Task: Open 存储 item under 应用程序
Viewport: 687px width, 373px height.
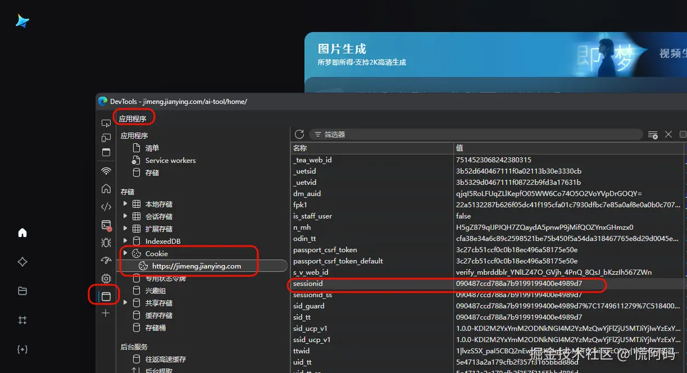Action: (x=152, y=172)
